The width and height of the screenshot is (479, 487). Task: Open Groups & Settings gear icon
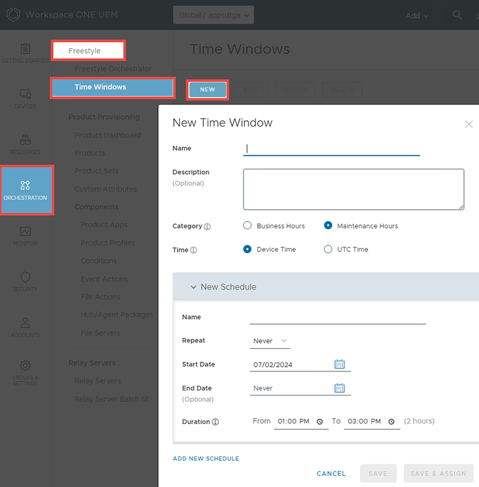tap(25, 366)
